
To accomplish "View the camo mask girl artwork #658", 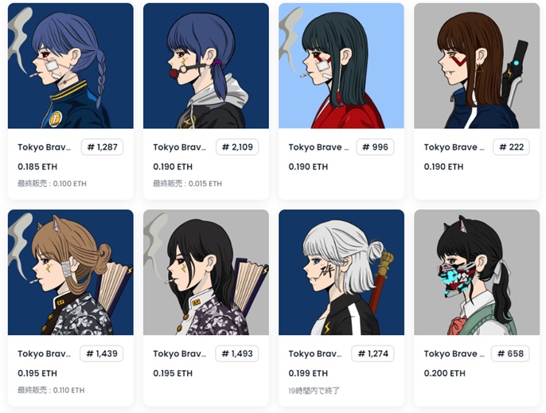I will 477,272.
